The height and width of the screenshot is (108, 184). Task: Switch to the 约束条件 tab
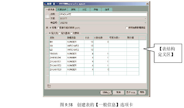(x=62, y=10)
